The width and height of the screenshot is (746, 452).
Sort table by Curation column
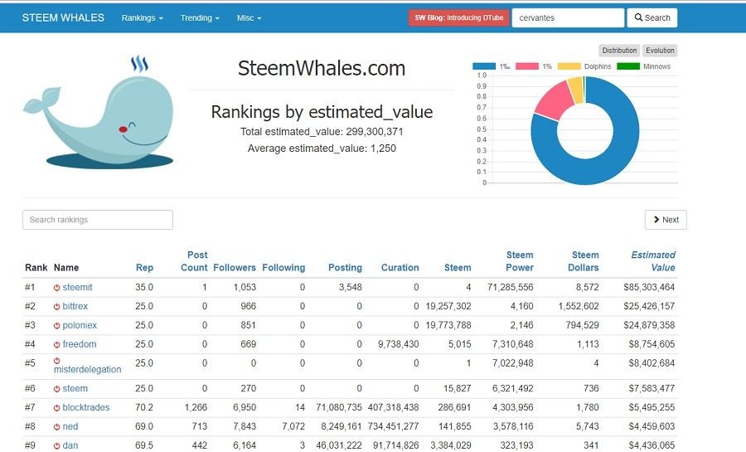(x=400, y=267)
